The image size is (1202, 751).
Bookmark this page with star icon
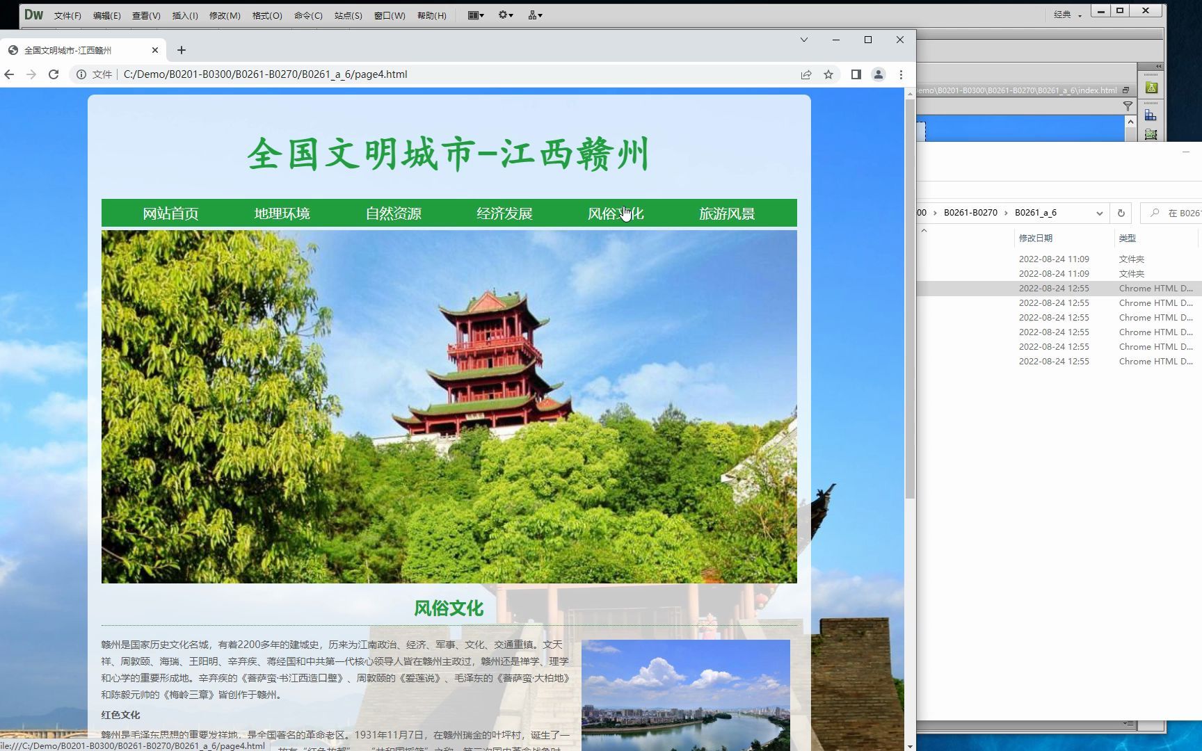(828, 74)
